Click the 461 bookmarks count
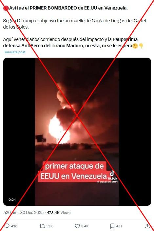 (x=119, y=226)
